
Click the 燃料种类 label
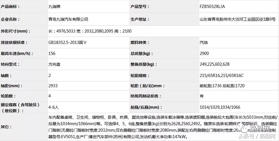point(140,43)
